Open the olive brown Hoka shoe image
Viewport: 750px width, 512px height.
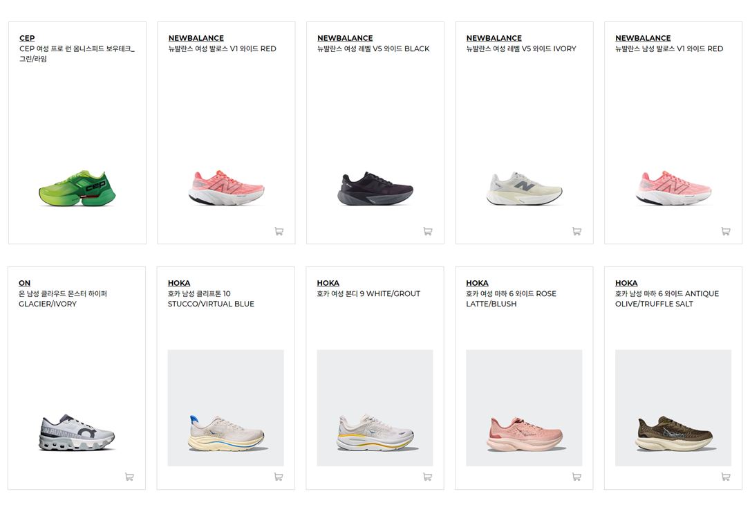[673, 408]
